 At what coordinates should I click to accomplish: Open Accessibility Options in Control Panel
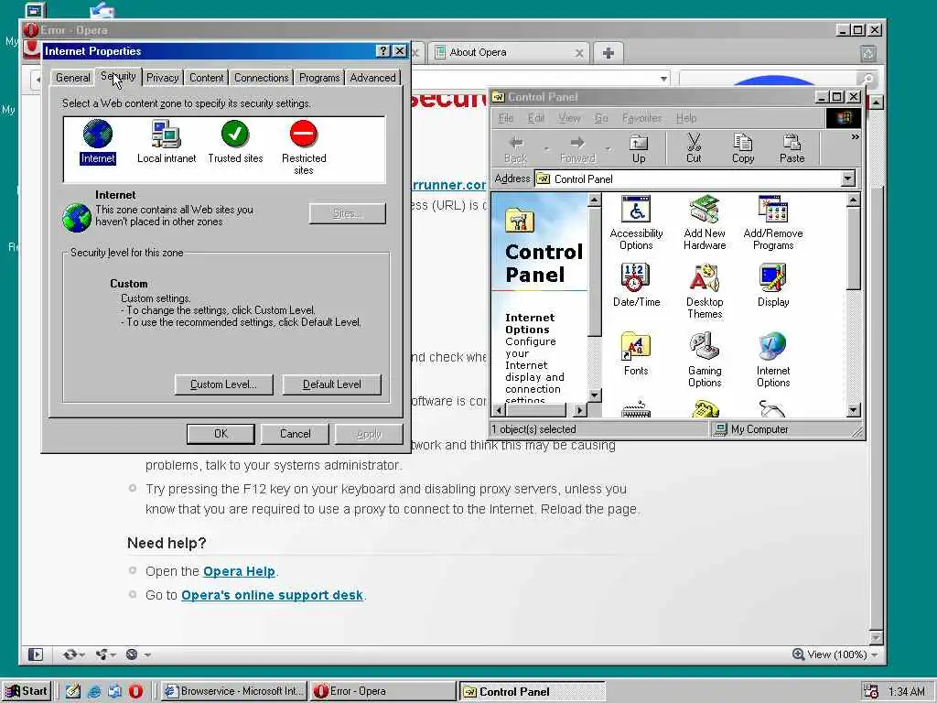pos(636,222)
